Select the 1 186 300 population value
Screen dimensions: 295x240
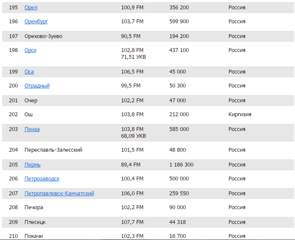point(181,165)
